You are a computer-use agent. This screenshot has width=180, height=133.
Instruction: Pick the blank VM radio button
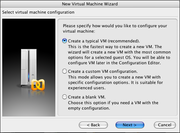pos(65,97)
